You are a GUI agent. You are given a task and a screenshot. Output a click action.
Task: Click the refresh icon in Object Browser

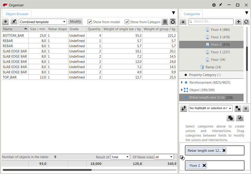[173, 22]
